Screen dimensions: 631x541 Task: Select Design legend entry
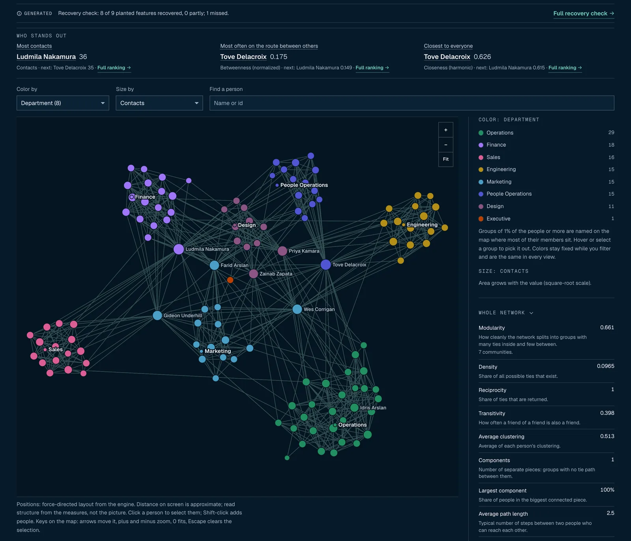point(546,206)
